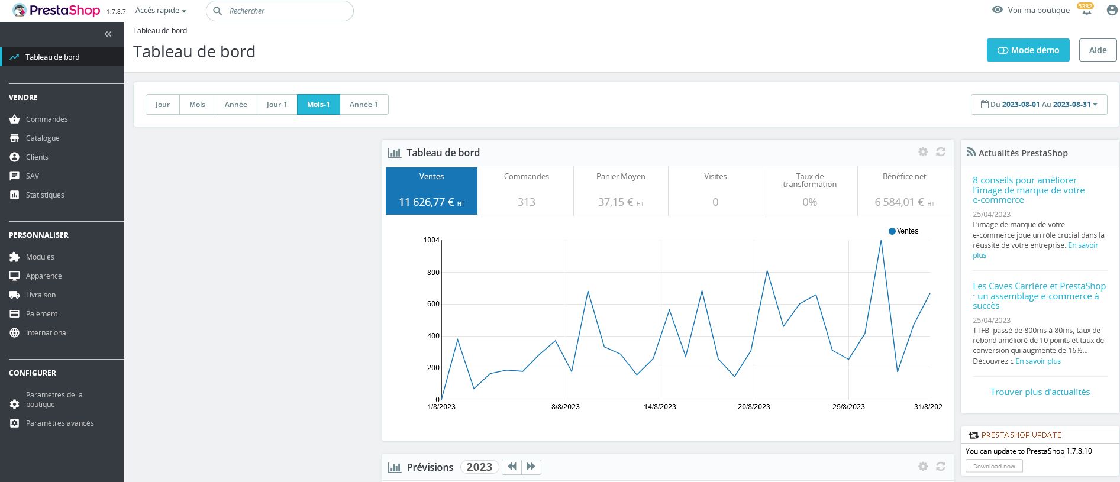
Task: Click the Clients person icon
Action: pos(15,157)
